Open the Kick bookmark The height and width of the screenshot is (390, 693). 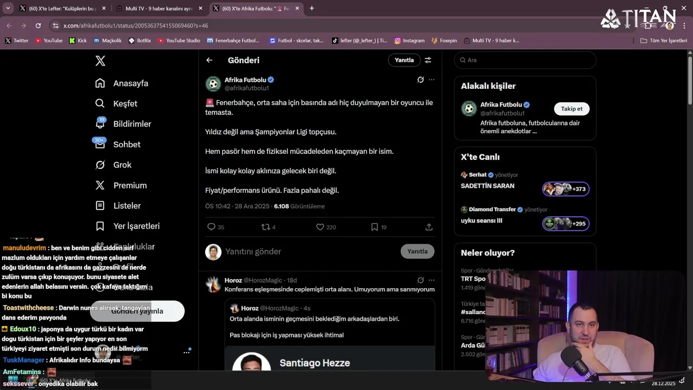[x=78, y=41]
